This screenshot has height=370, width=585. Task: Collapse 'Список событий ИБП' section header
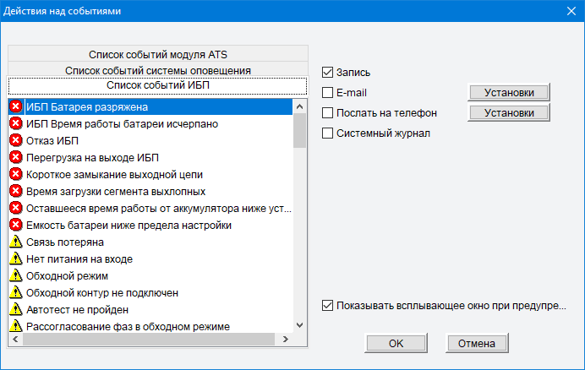157,85
